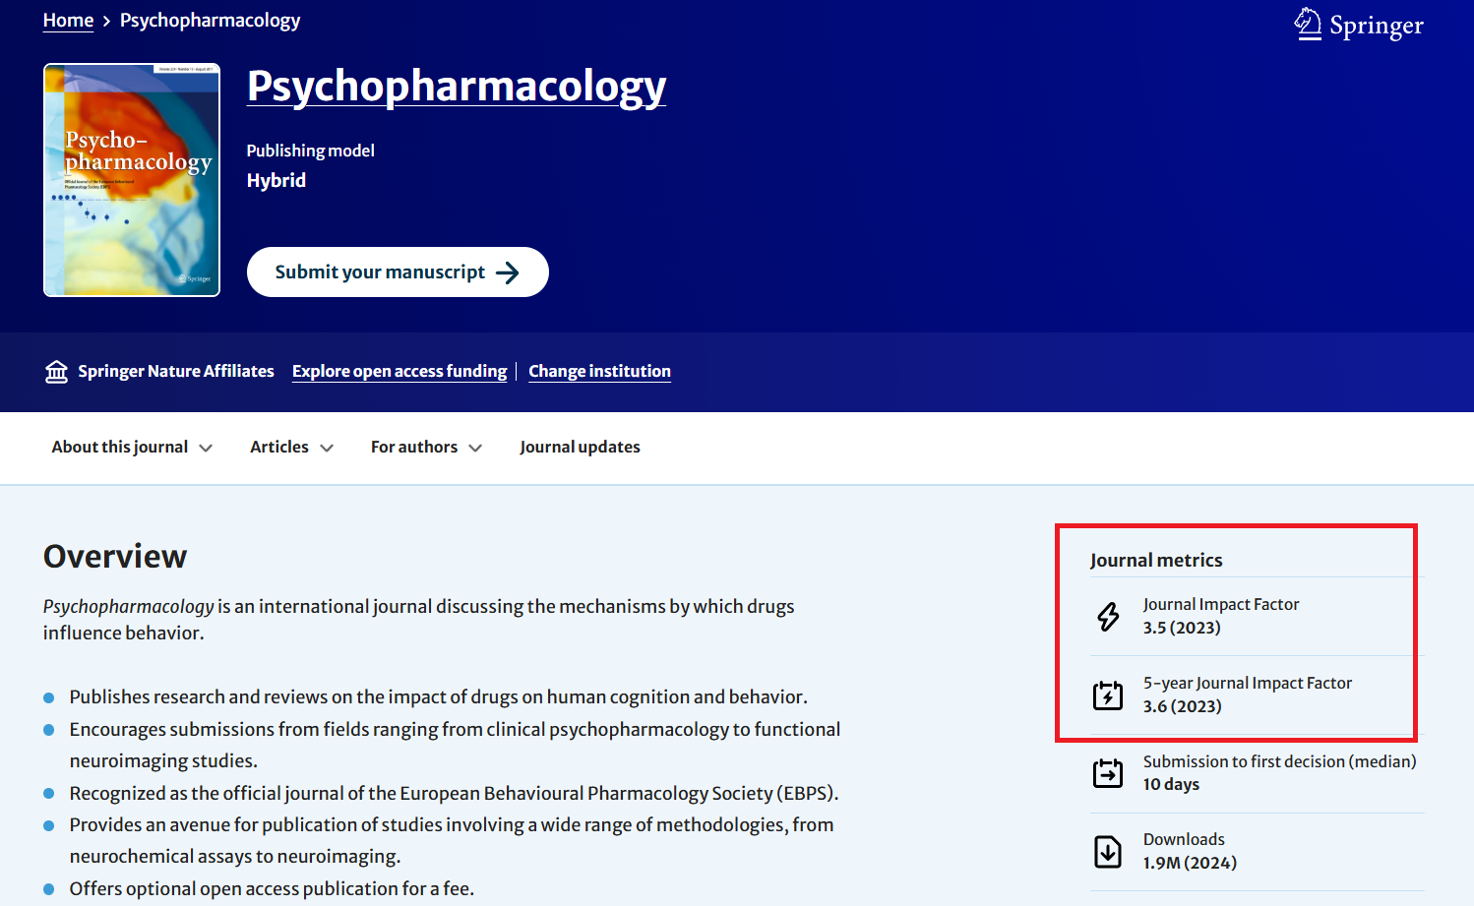Screen dimensions: 1474x906
Task: Click the Springer logo in the header
Action: (1359, 25)
